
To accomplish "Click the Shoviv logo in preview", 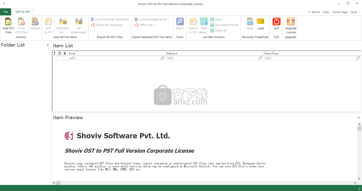I will (x=69, y=136).
